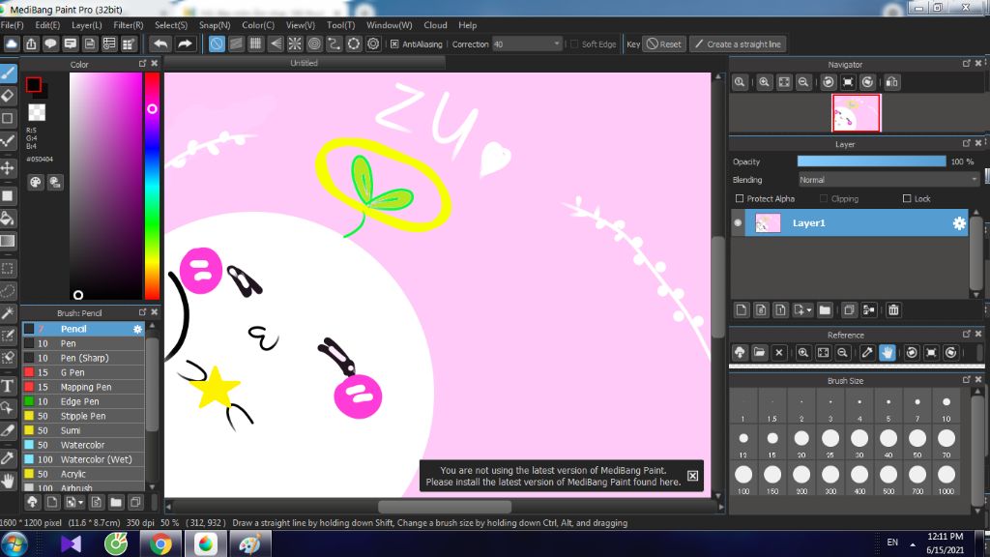Viewport: 990px width, 557px height.
Task: Click Create a straight line button
Action: click(x=738, y=44)
